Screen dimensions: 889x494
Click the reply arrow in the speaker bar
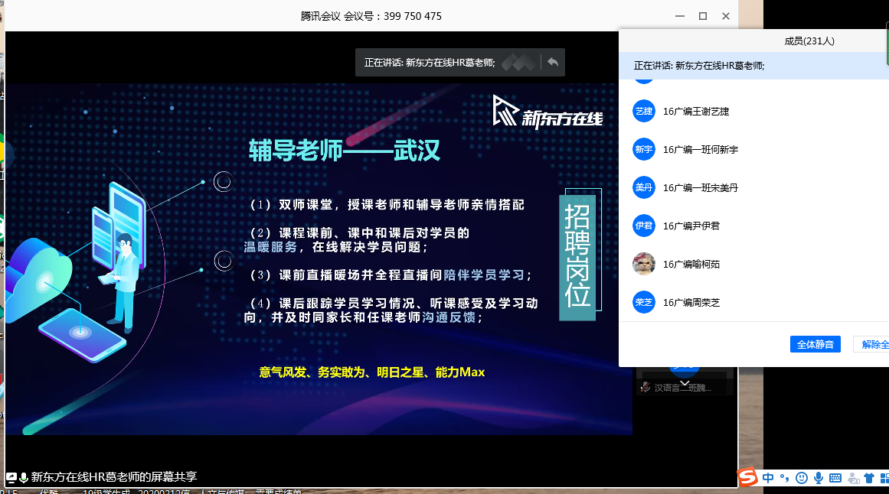(x=553, y=62)
